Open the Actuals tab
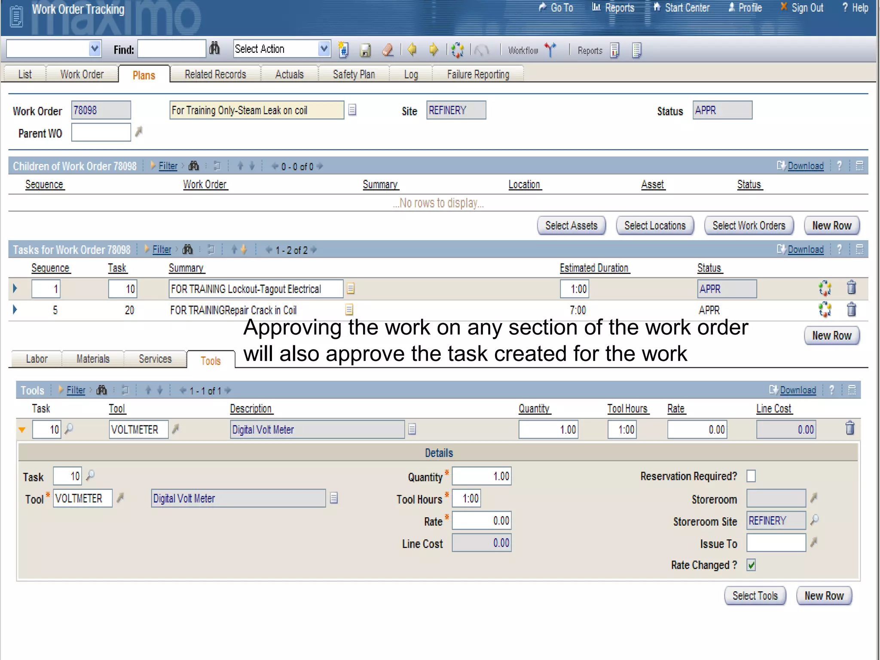Viewport: 880px width, 660px height. 289,74
